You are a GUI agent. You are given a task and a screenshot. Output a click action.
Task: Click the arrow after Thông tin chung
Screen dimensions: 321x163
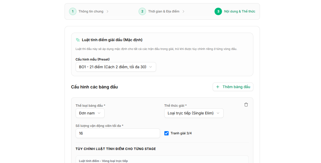108,11
